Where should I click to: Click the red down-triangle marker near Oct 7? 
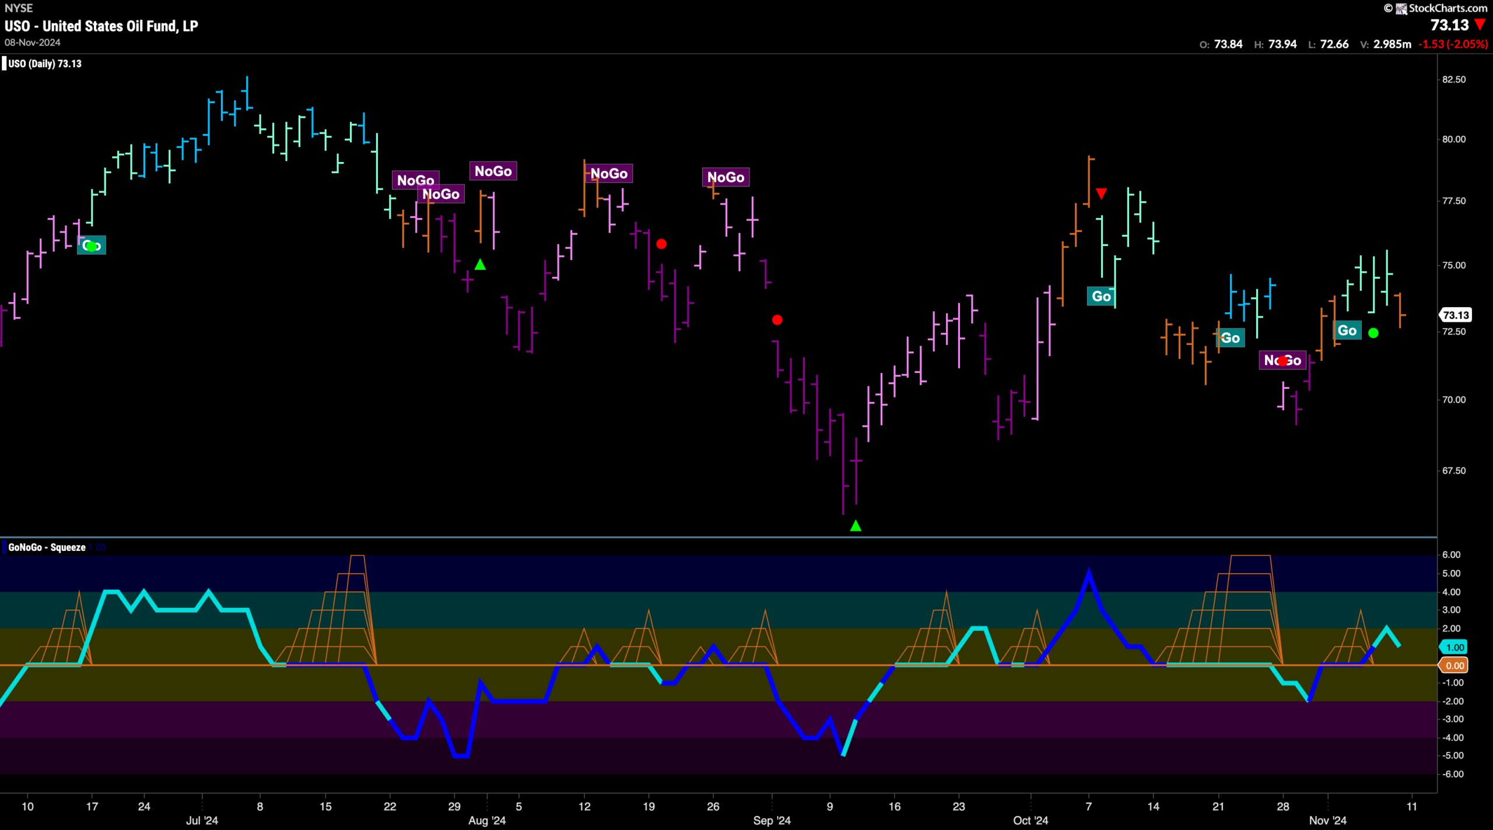[1101, 194]
